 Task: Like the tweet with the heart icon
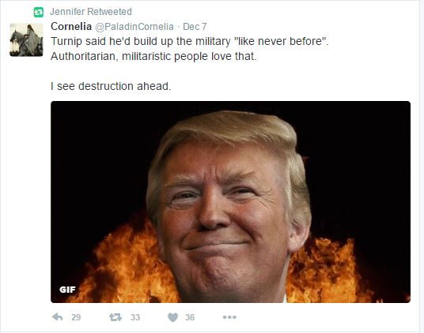click(x=172, y=317)
